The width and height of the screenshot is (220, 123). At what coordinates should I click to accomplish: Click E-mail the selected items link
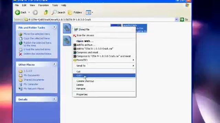(x=37, y=49)
